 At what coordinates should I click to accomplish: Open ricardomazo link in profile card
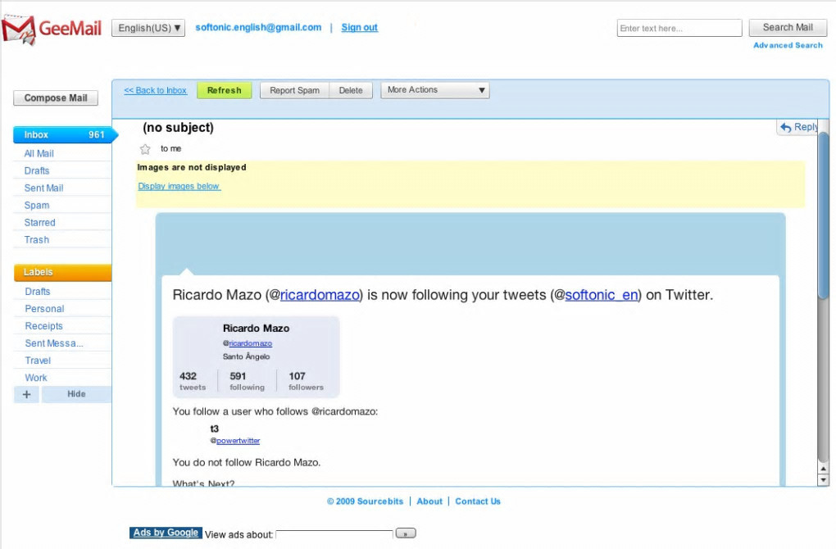pyautogui.click(x=250, y=343)
